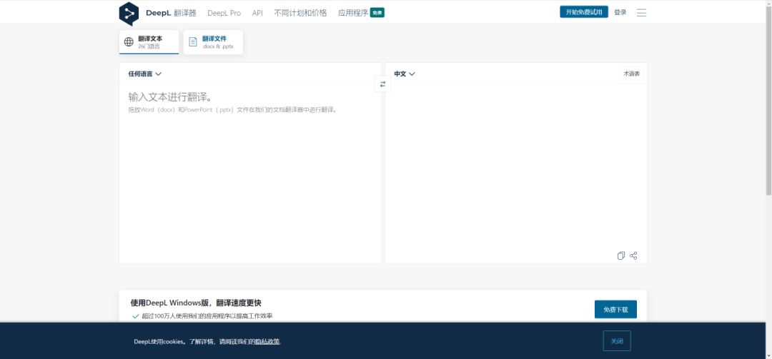Click the document icon on 翻译文件 tab
The width and height of the screenshot is (772, 359).
(193, 42)
